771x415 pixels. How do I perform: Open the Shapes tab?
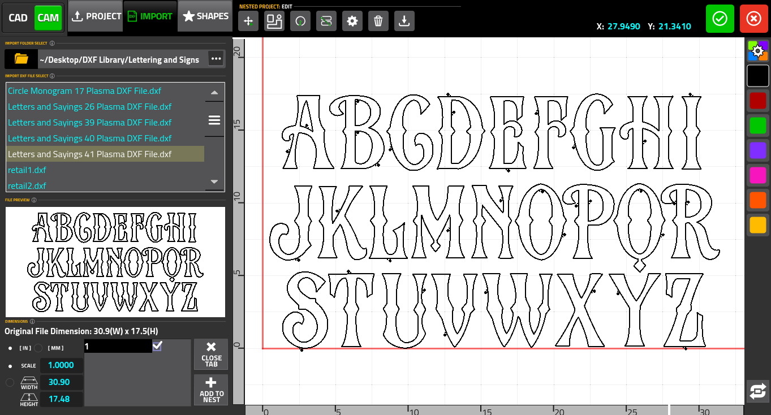tap(205, 16)
